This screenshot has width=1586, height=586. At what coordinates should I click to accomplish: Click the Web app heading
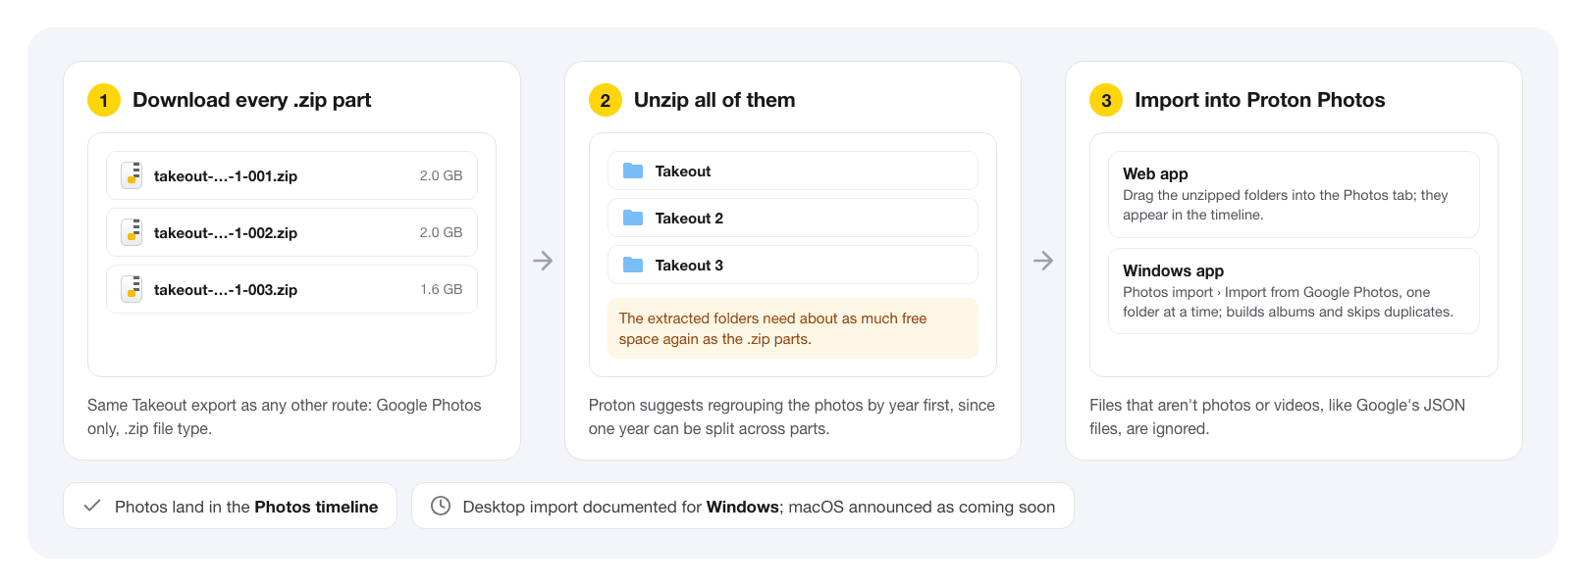(1155, 173)
